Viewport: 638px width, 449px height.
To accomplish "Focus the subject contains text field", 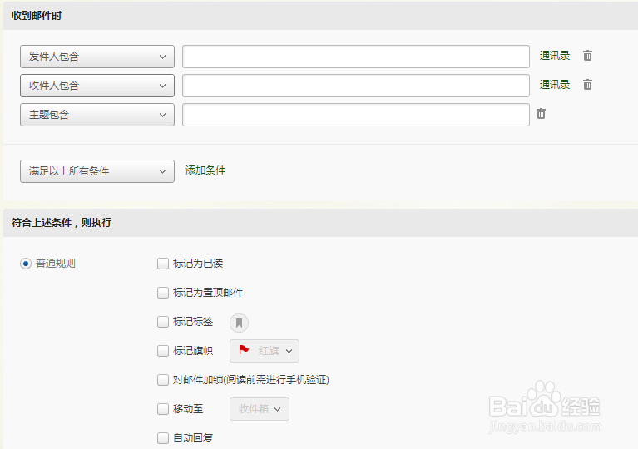I will tap(356, 115).
